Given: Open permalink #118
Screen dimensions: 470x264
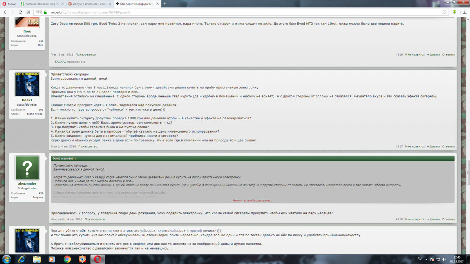Looking at the screenshot, I should 399,219.
